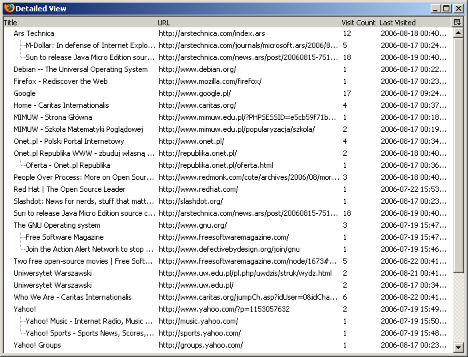This screenshot has height=357, width=468.
Task: Click the vertical scrollbar thumb
Action: click(x=458, y=155)
